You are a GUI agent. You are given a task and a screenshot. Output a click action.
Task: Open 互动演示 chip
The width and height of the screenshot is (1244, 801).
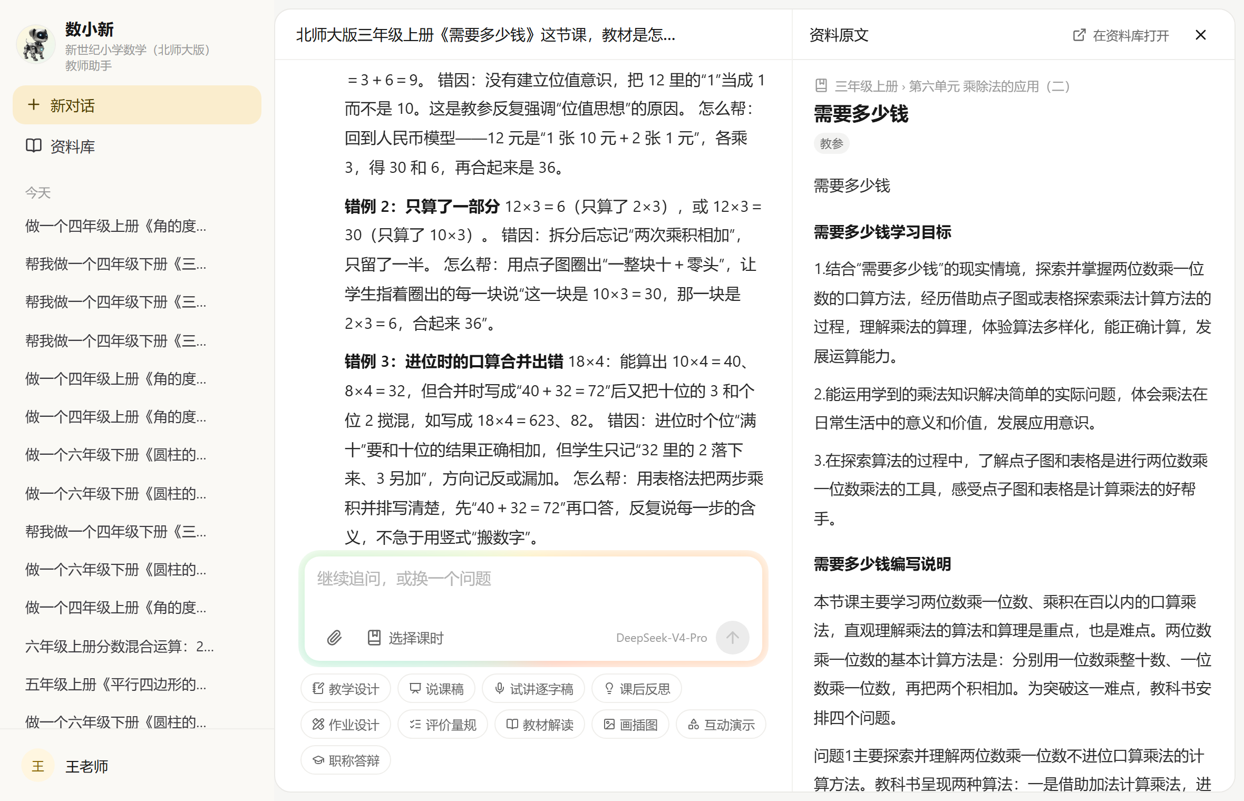721,725
